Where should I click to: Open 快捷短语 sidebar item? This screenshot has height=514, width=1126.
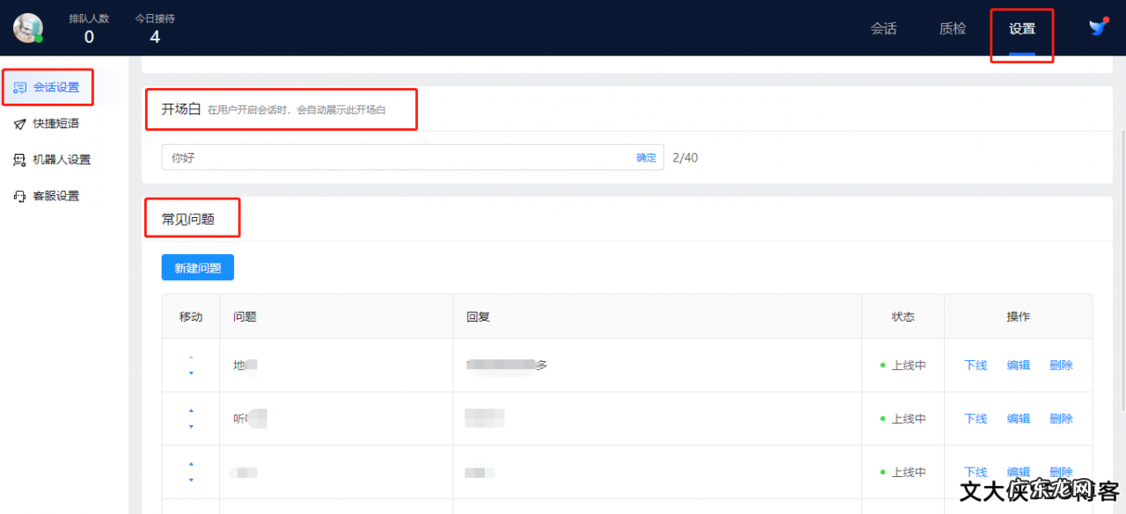55,124
